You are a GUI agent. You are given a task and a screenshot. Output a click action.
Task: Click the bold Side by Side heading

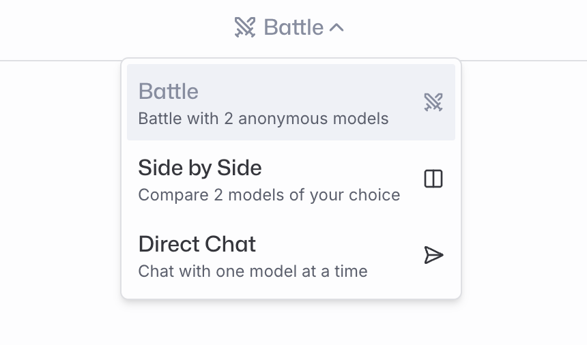199,168
